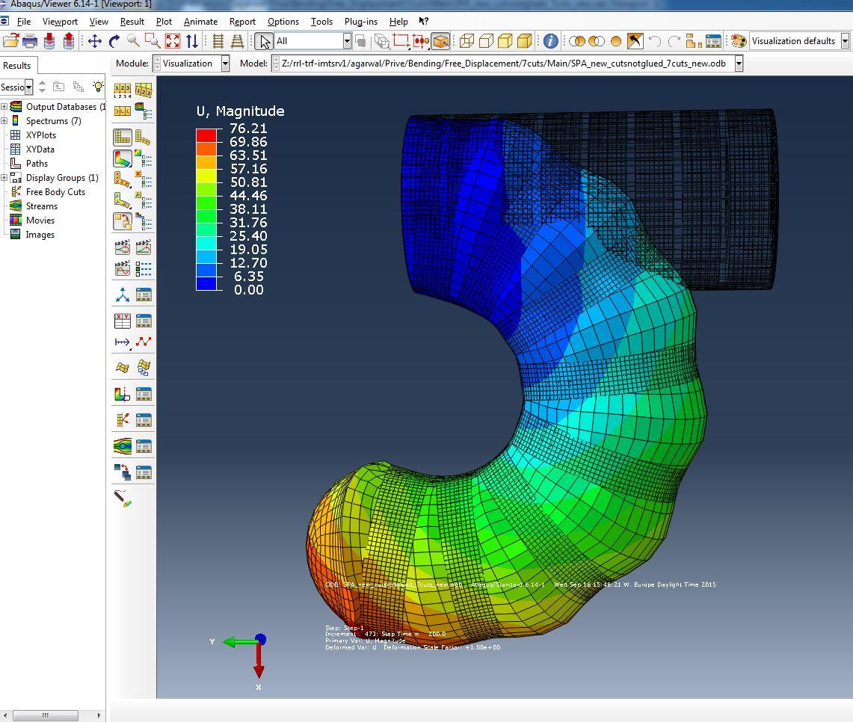
Task: Select Free Body Cuts tree item
Action: [55, 192]
